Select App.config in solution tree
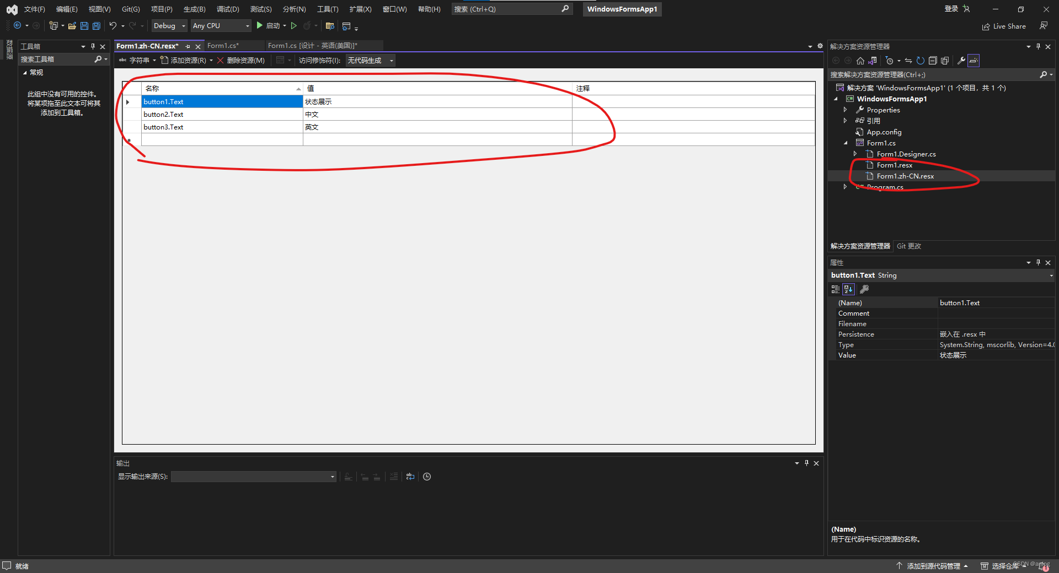Screen dimensions: 1059x573 pos(884,132)
